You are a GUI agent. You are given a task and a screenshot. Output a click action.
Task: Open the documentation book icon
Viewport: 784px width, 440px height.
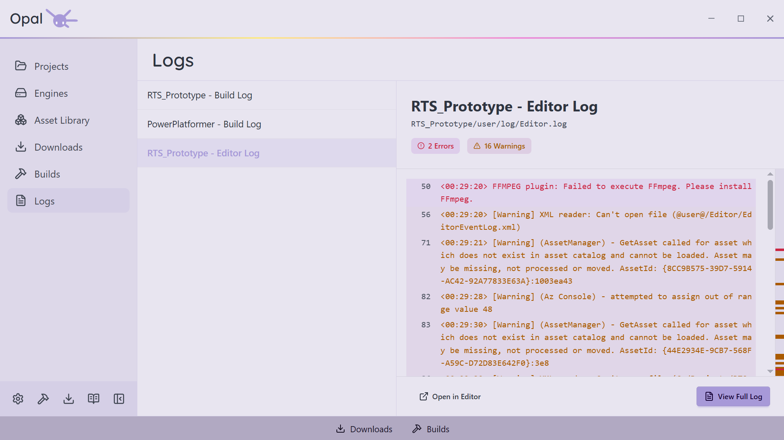pos(94,399)
